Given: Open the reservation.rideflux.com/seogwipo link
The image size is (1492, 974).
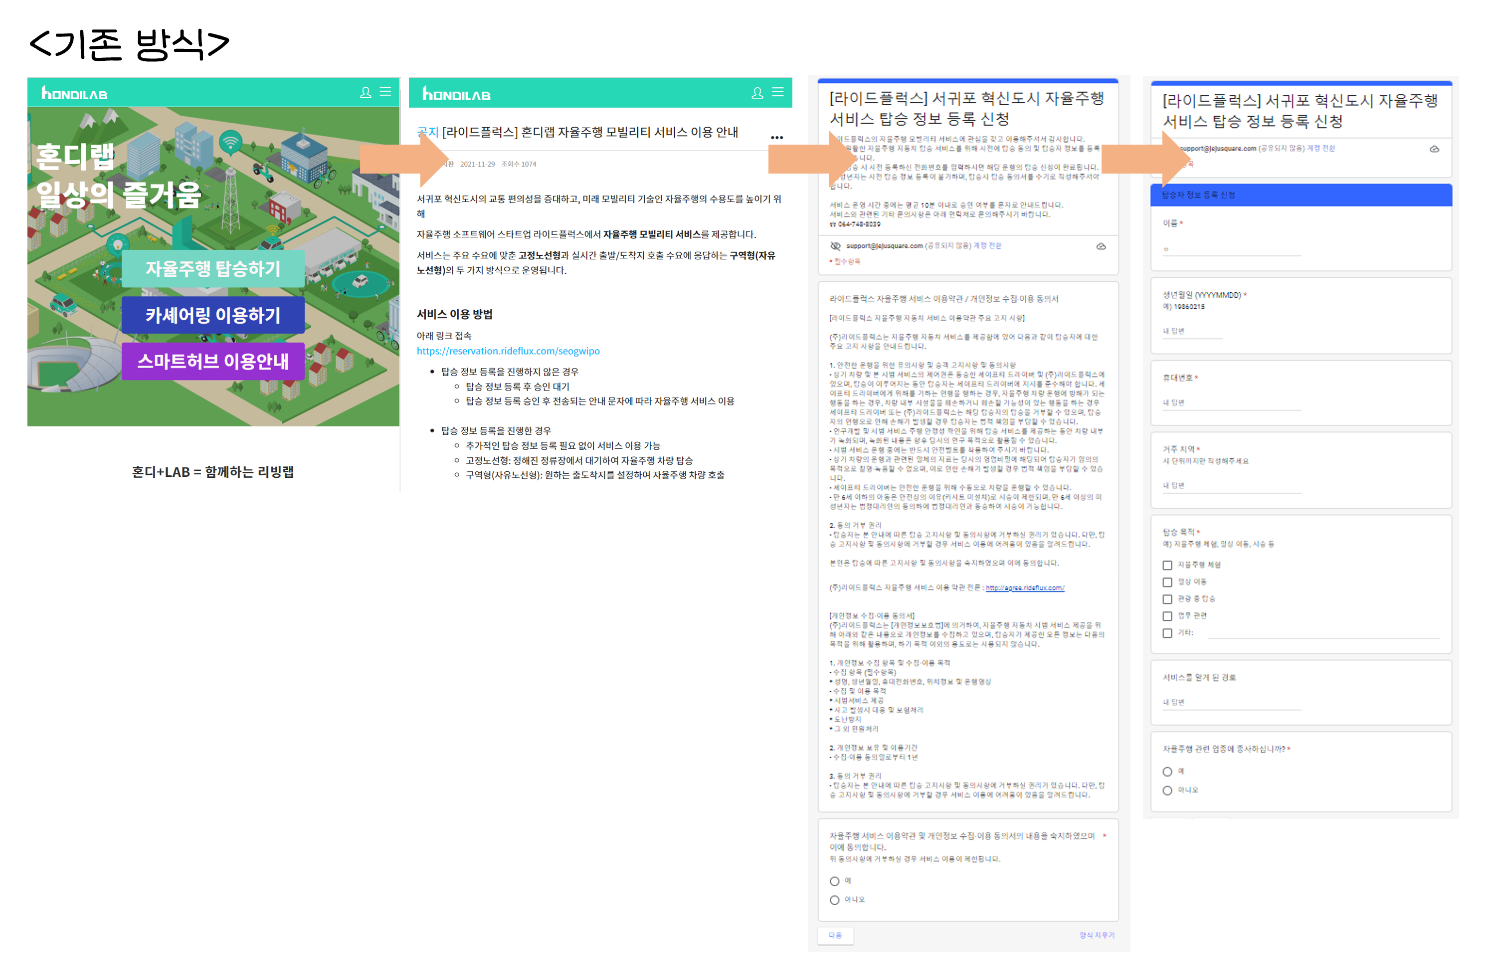Looking at the screenshot, I should pyautogui.click(x=509, y=351).
